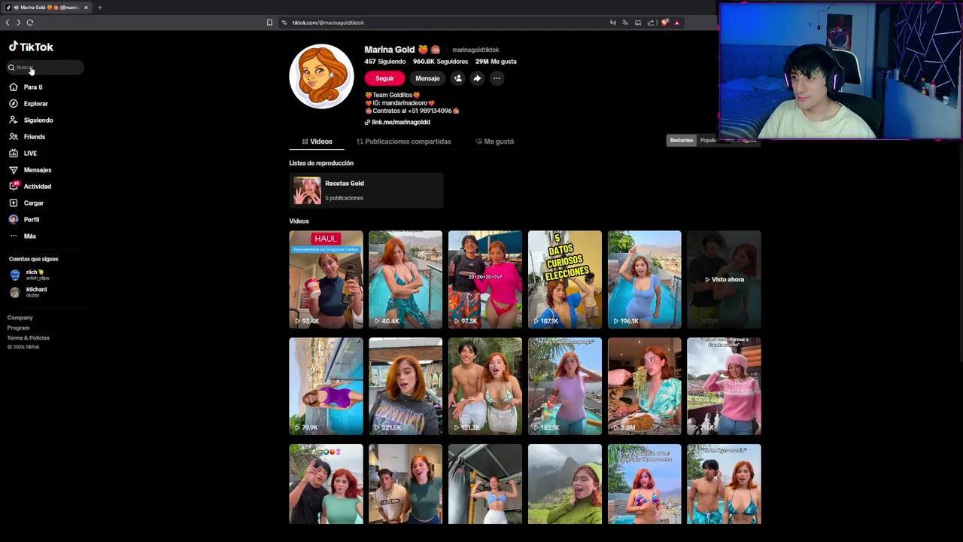
Task: Open Mensajes in the sidebar
Action: 37,170
